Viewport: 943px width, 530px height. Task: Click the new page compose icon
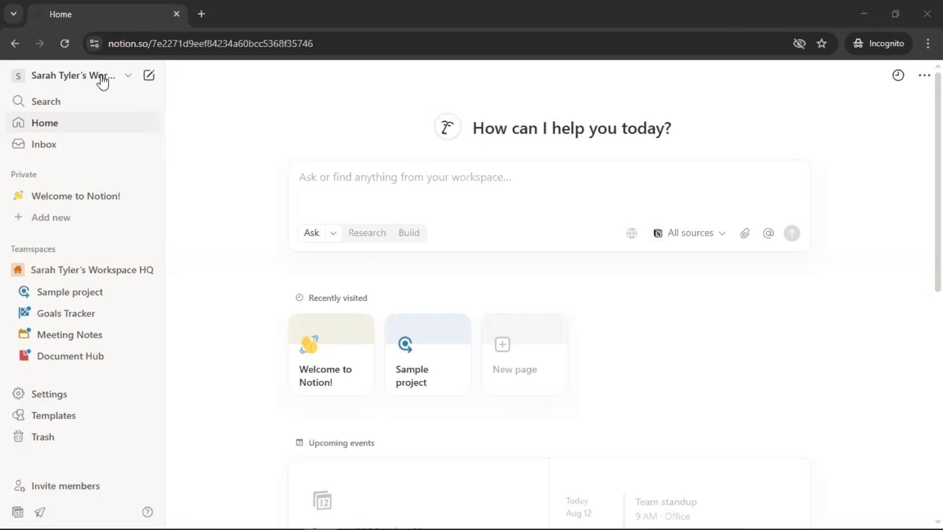[148, 76]
